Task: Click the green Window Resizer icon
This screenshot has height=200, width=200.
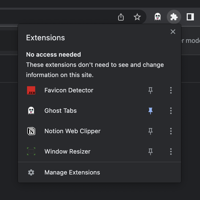Action: [31, 152]
